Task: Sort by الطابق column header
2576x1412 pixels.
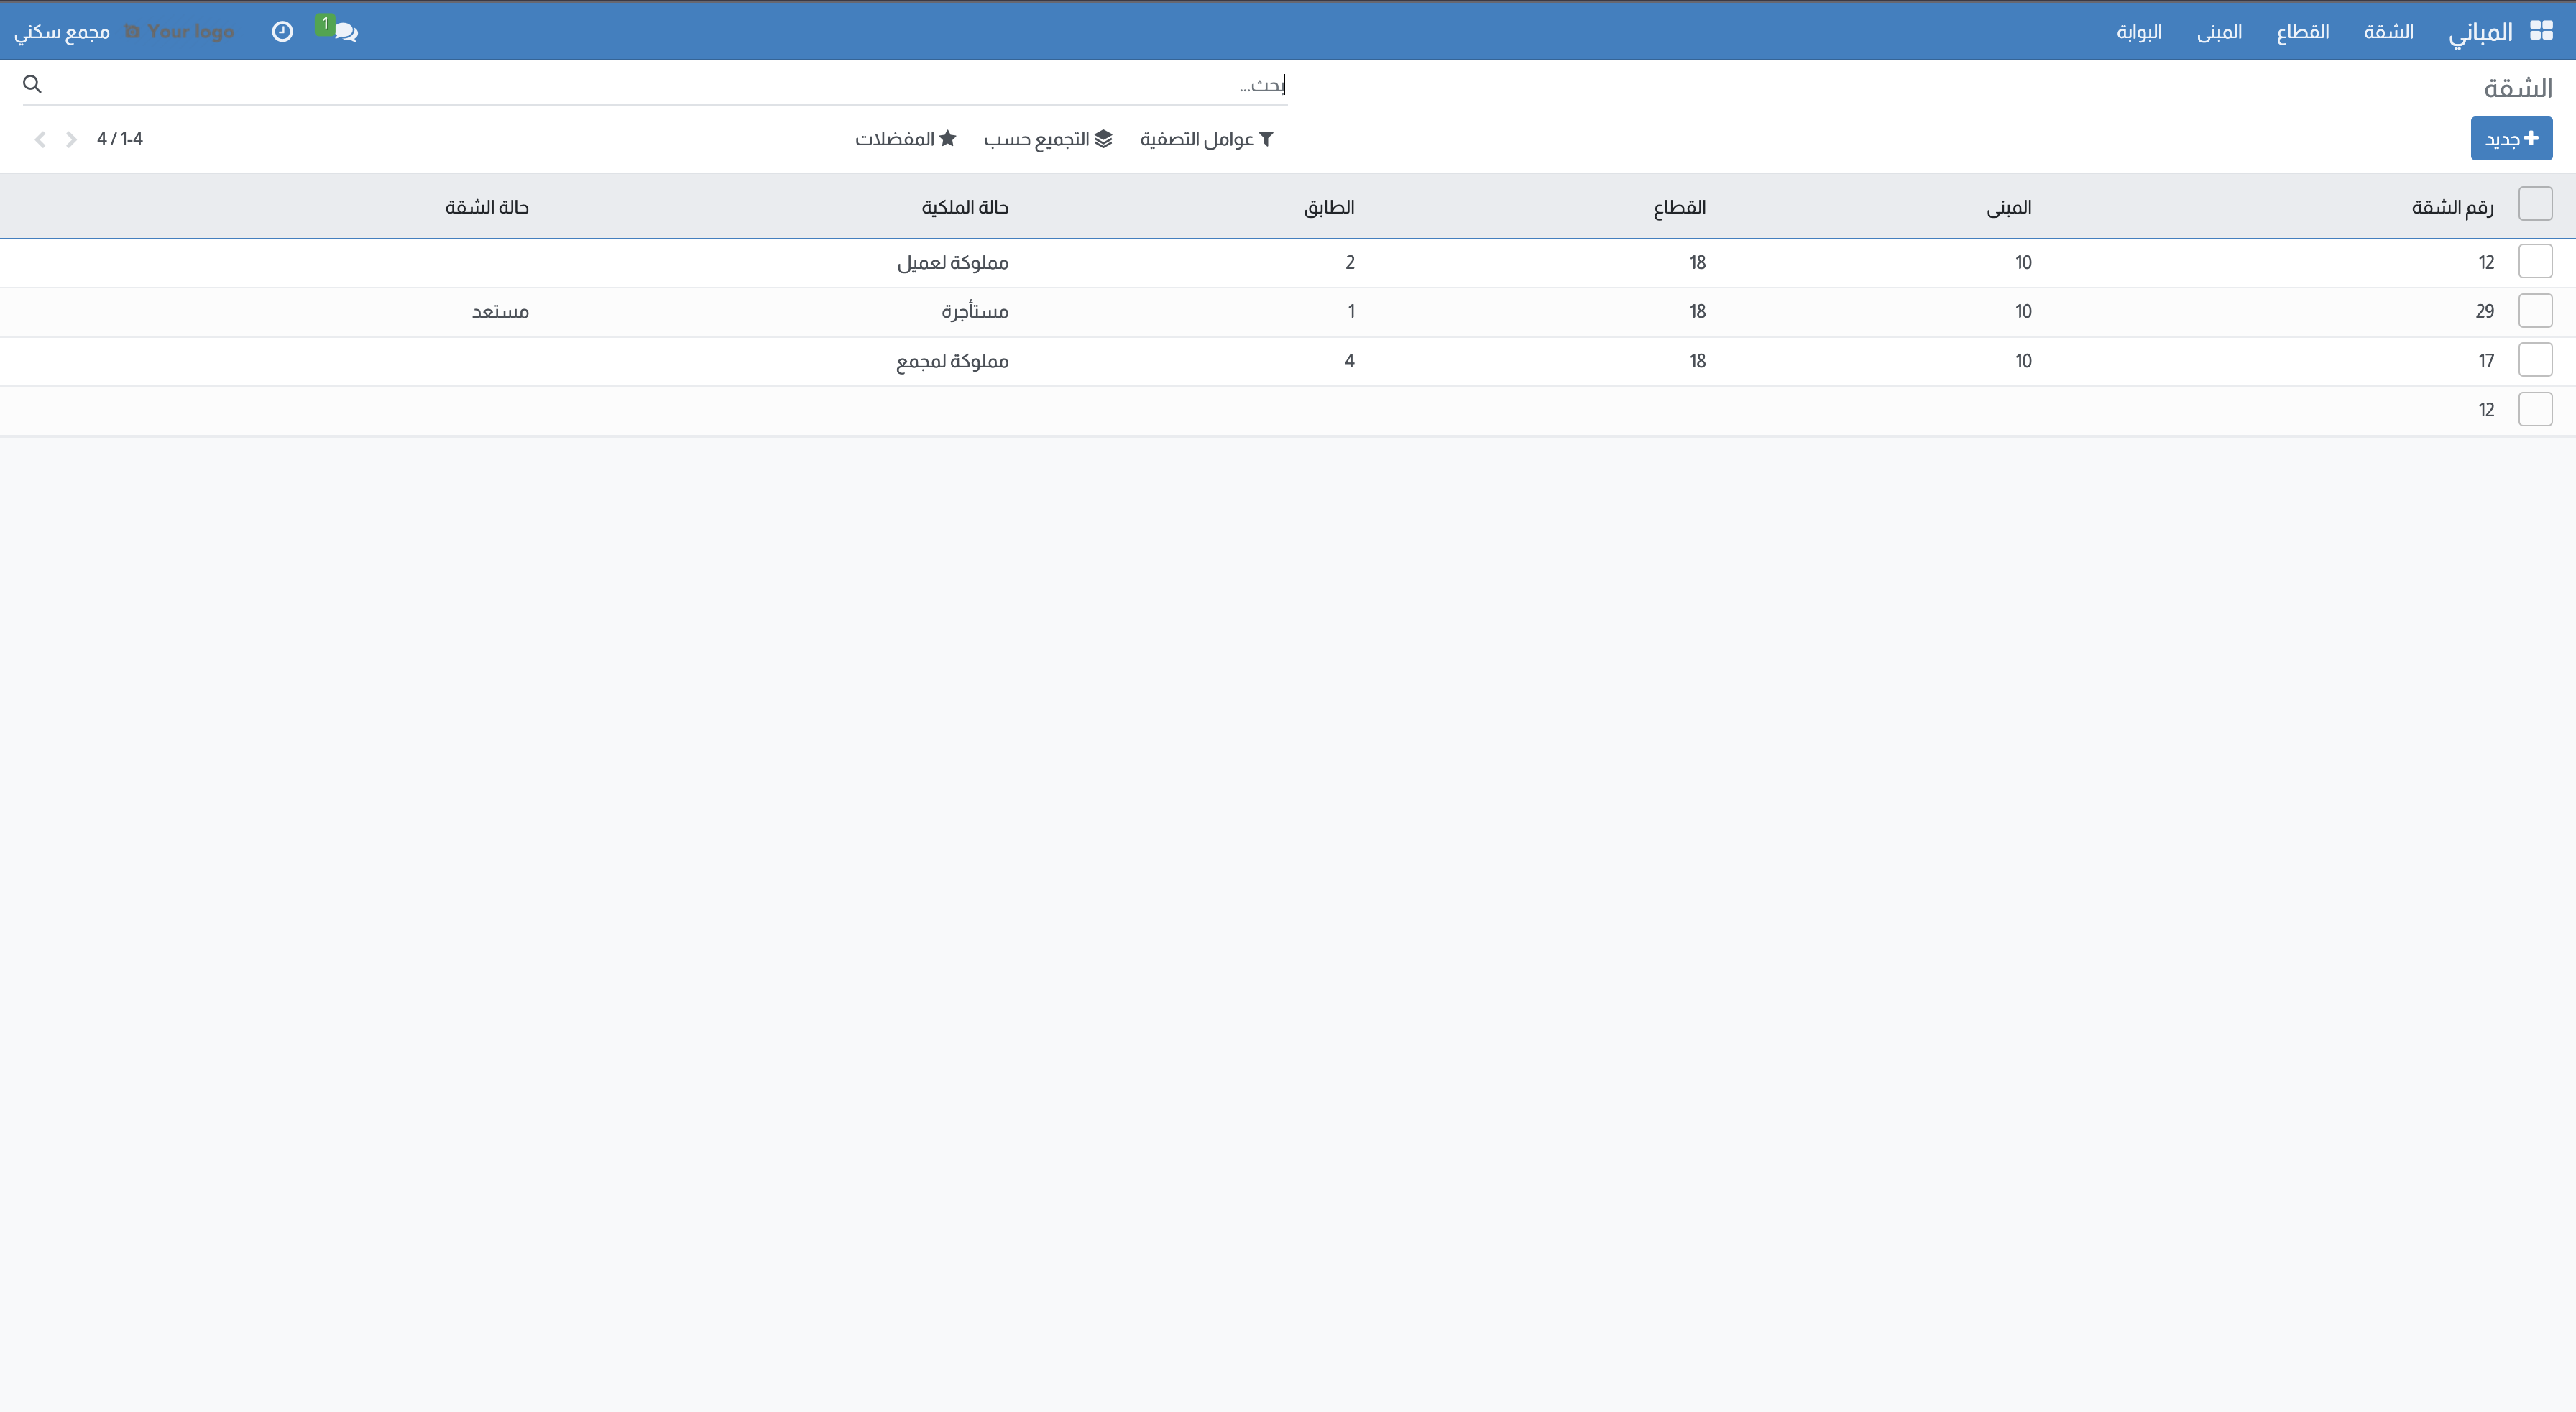Action: tap(1329, 207)
